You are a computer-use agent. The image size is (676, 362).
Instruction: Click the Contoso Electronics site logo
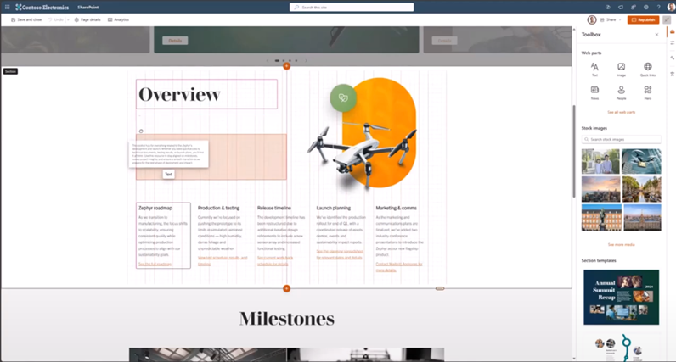[x=42, y=7]
